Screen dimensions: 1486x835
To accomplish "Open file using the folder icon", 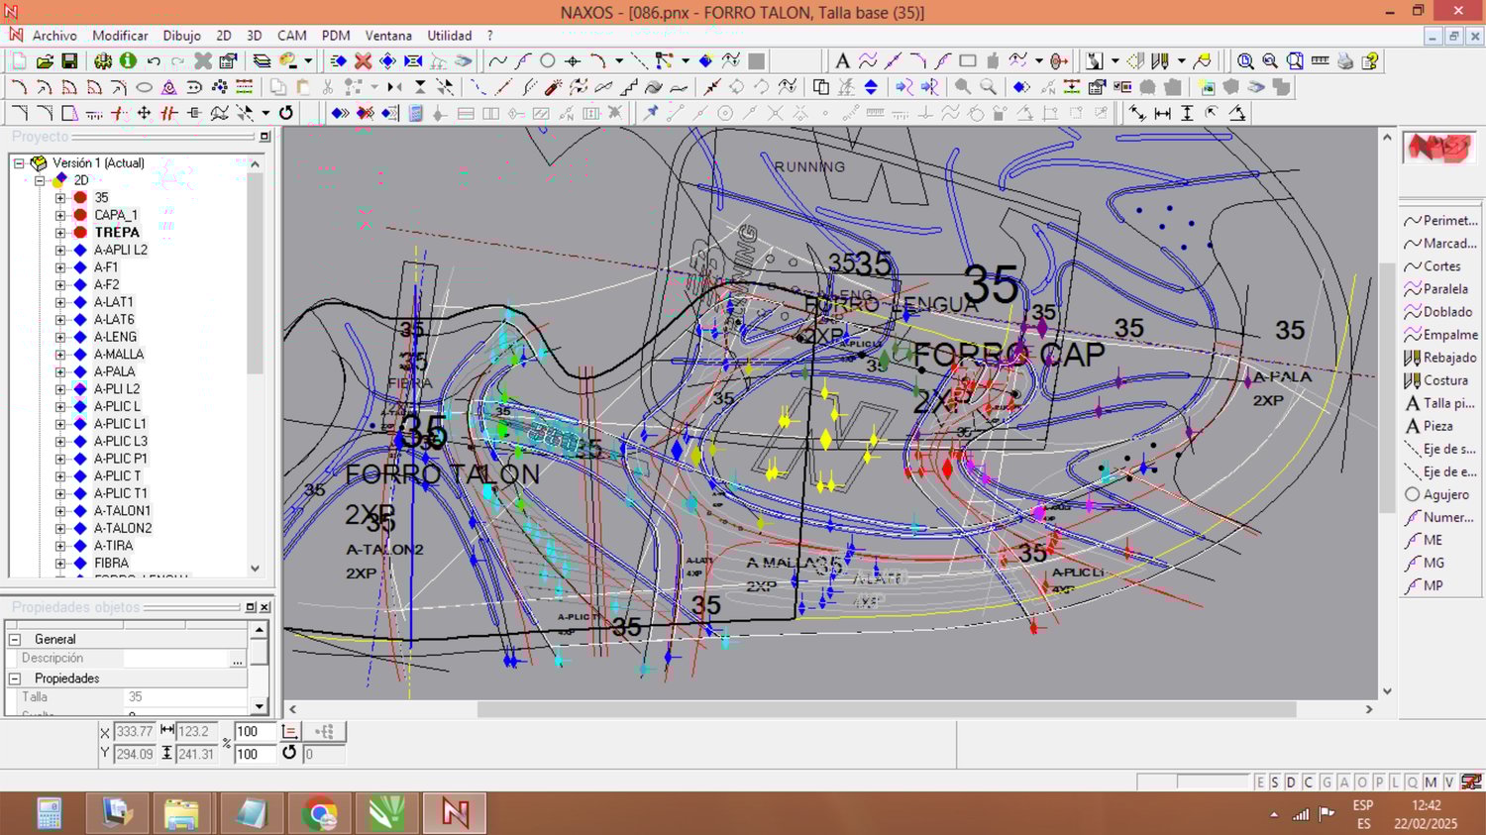I will 45,61.
